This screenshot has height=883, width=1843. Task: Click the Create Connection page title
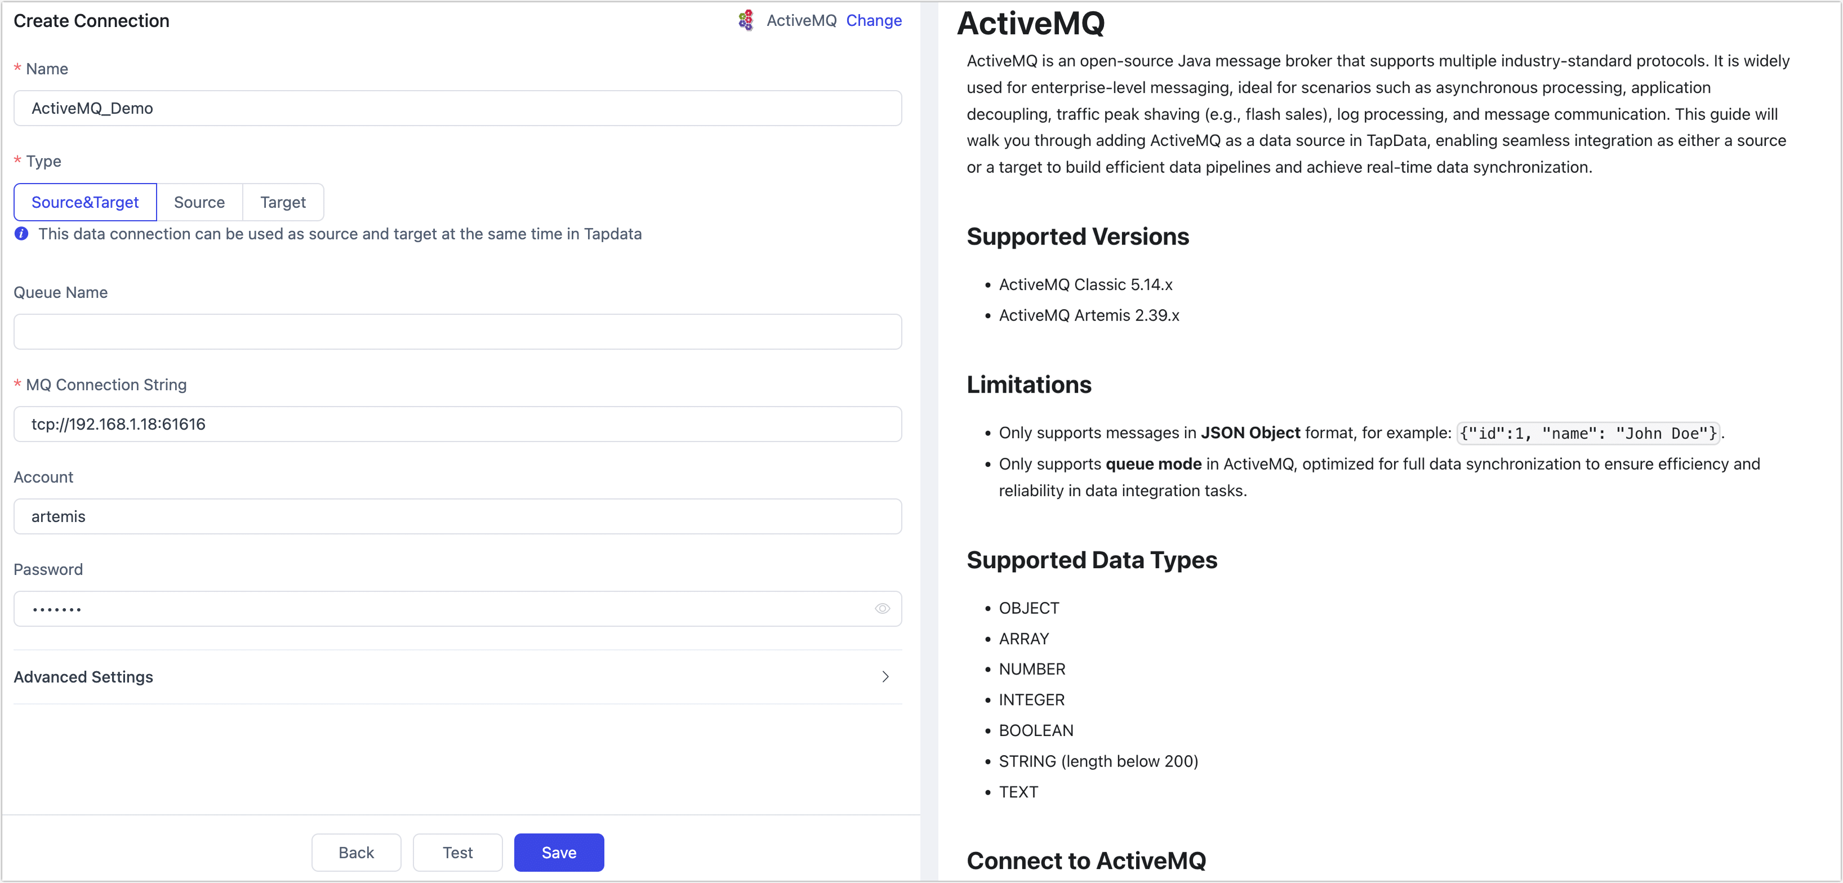[90, 21]
